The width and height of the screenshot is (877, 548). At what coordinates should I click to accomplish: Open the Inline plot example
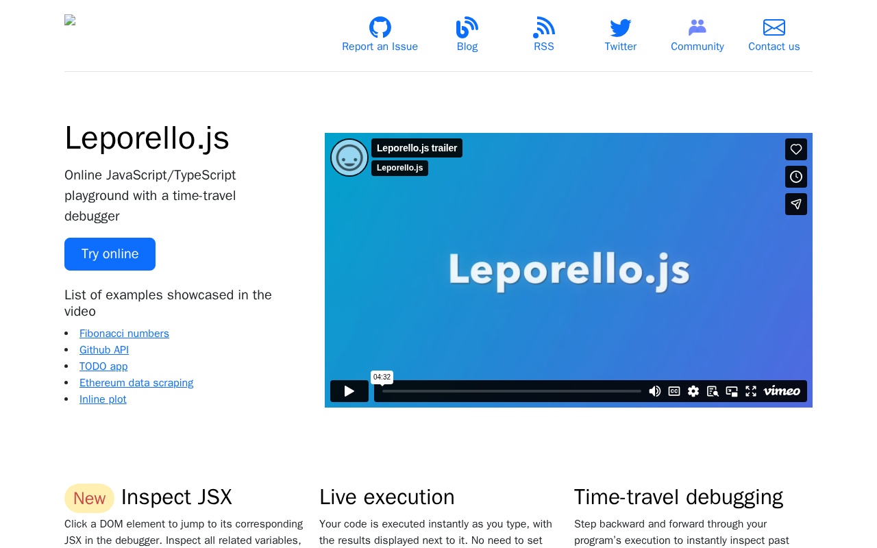click(x=103, y=399)
